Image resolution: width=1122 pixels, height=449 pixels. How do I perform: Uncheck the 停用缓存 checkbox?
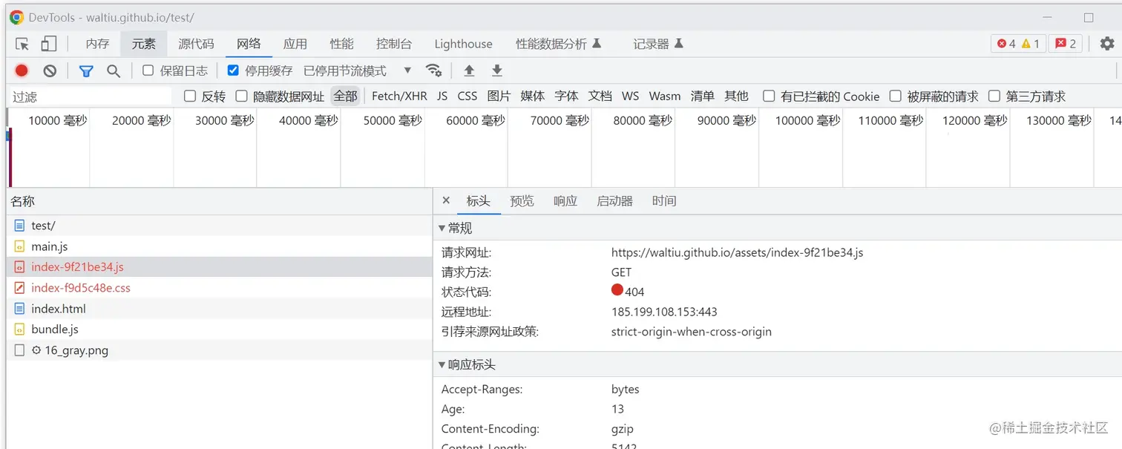(x=233, y=71)
